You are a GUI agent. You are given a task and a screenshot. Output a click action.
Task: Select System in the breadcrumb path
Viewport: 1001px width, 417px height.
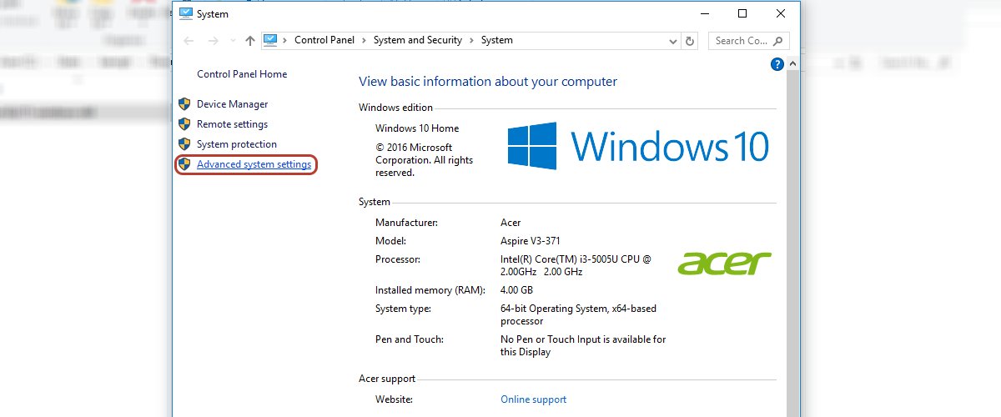tap(497, 40)
